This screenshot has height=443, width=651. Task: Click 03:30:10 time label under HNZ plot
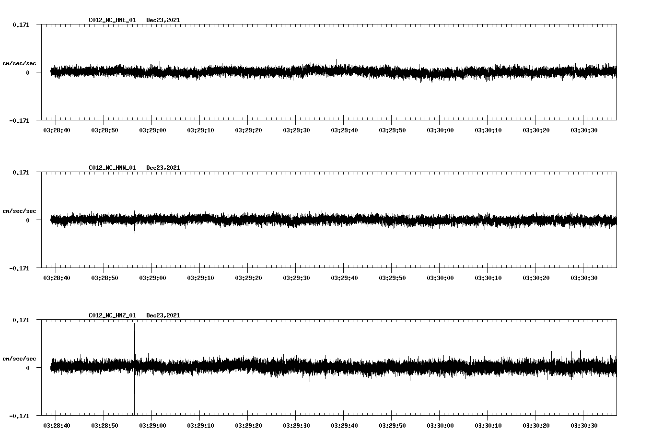488,425
